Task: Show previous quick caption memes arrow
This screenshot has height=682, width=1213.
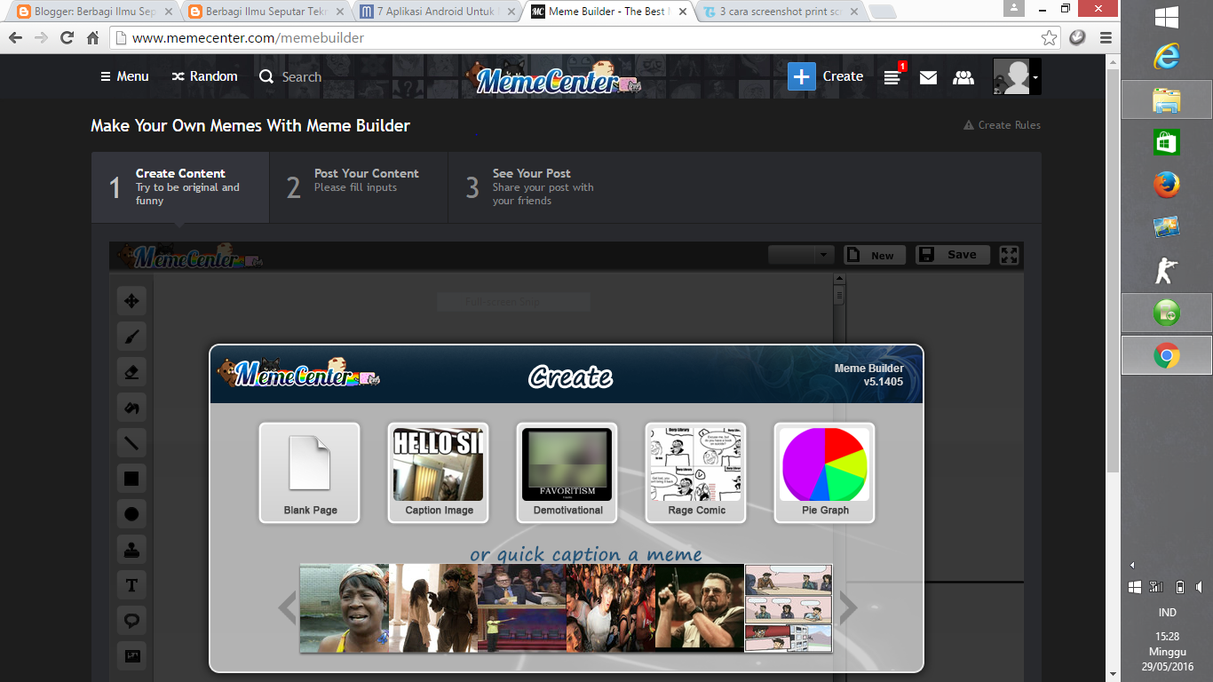Action: pyautogui.click(x=287, y=608)
